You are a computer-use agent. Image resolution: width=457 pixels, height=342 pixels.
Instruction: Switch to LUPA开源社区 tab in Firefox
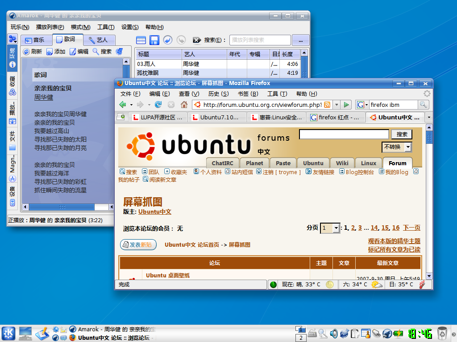158,117
